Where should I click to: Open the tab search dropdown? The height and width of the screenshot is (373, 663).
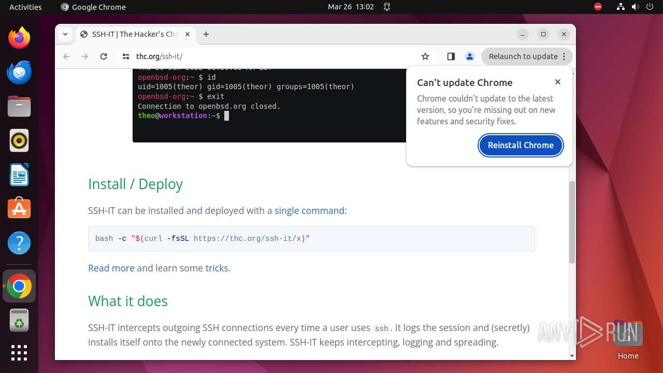point(65,34)
